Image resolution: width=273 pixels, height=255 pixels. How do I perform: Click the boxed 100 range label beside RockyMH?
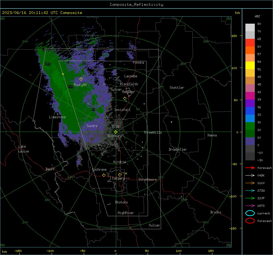click(70, 86)
